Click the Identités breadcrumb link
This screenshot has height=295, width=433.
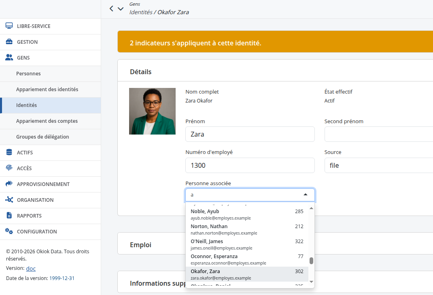(x=141, y=12)
